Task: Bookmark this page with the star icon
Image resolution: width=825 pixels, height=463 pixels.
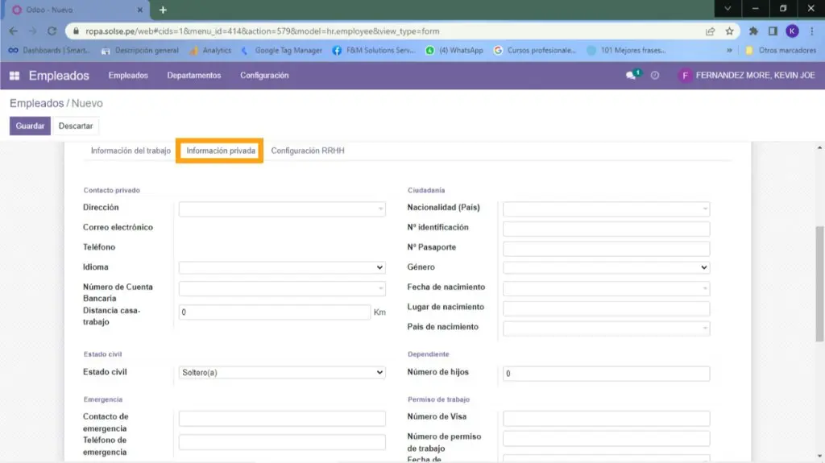Action: coord(729,31)
